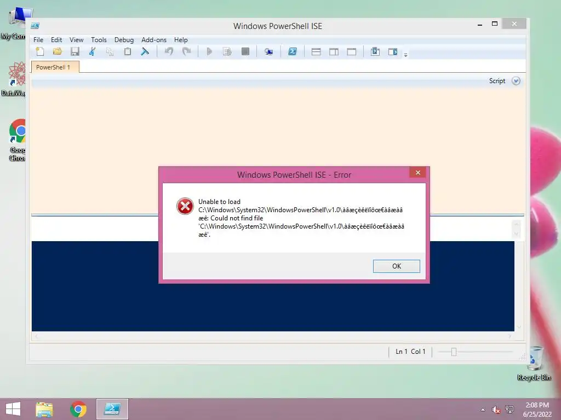561x420 pixels.
Task: Click the ISE window title bar icon
Action: coord(35,26)
